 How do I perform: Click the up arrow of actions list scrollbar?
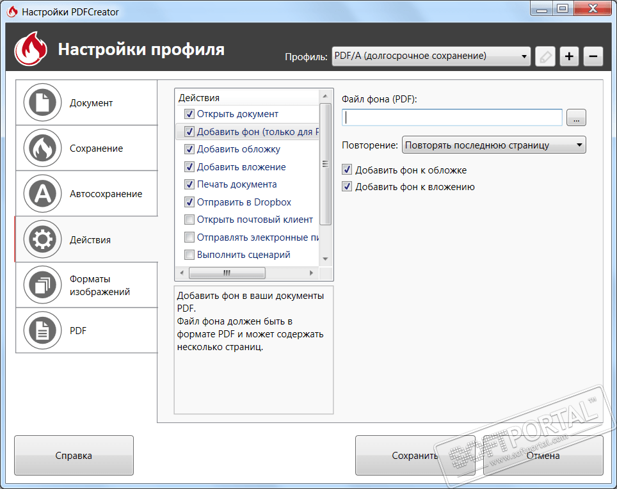[325, 97]
